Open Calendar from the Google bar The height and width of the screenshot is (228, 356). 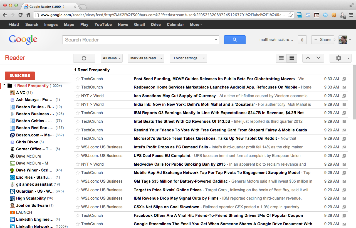pyautogui.click(x=175, y=24)
